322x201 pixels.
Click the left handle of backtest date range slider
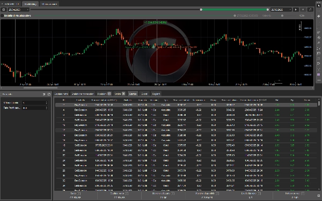point(201,10)
